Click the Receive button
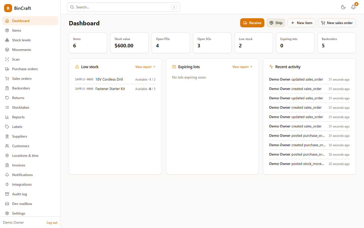The height and width of the screenshot is (228, 364). (252, 23)
